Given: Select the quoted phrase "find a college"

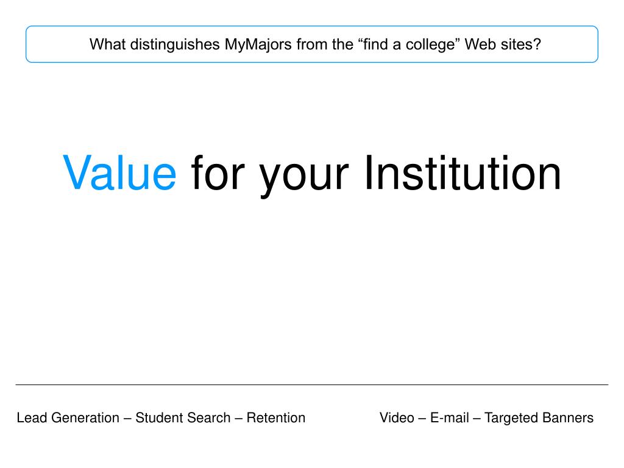Looking at the screenshot, I should tap(409, 44).
